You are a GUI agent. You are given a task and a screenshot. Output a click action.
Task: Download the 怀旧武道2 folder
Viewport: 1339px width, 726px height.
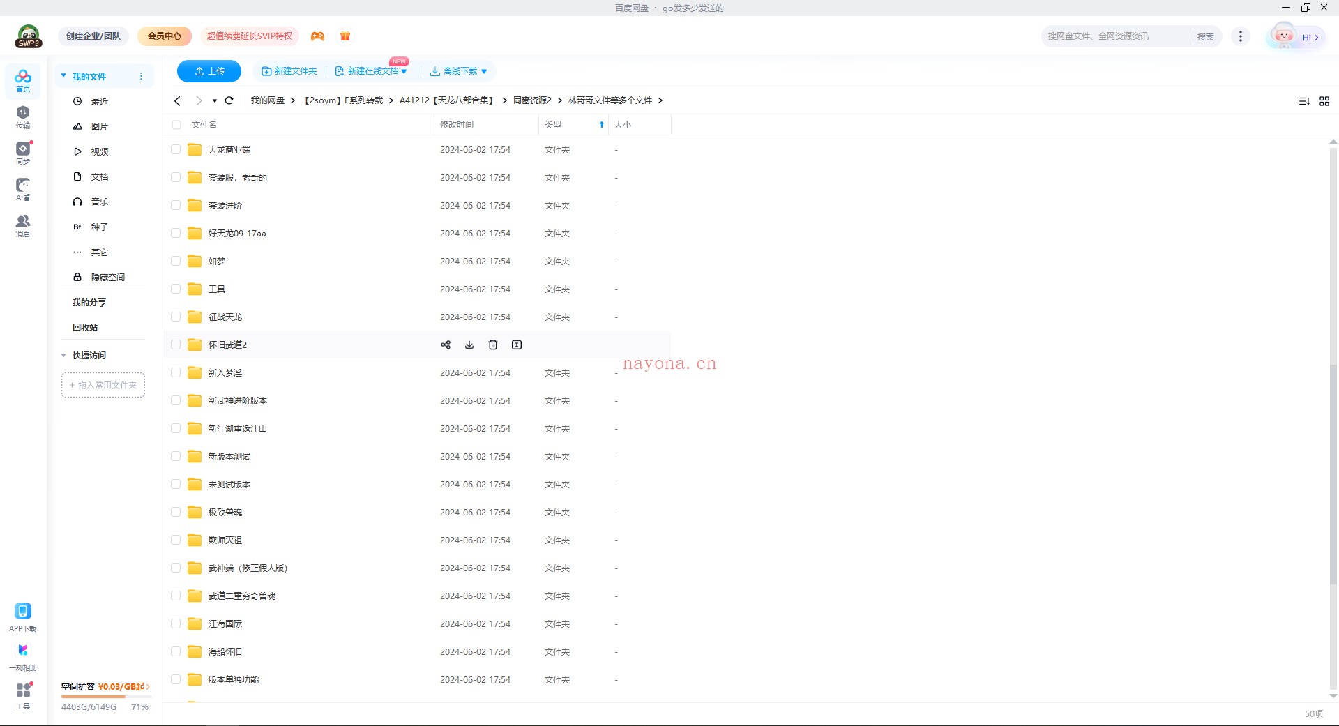(x=469, y=345)
